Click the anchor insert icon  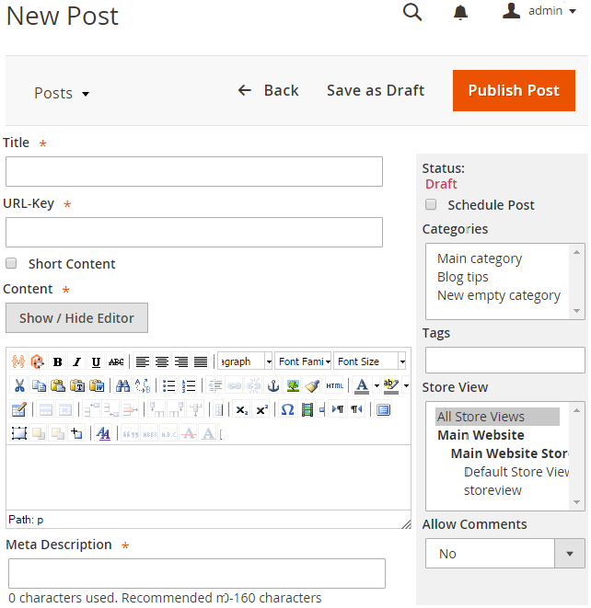tap(273, 385)
